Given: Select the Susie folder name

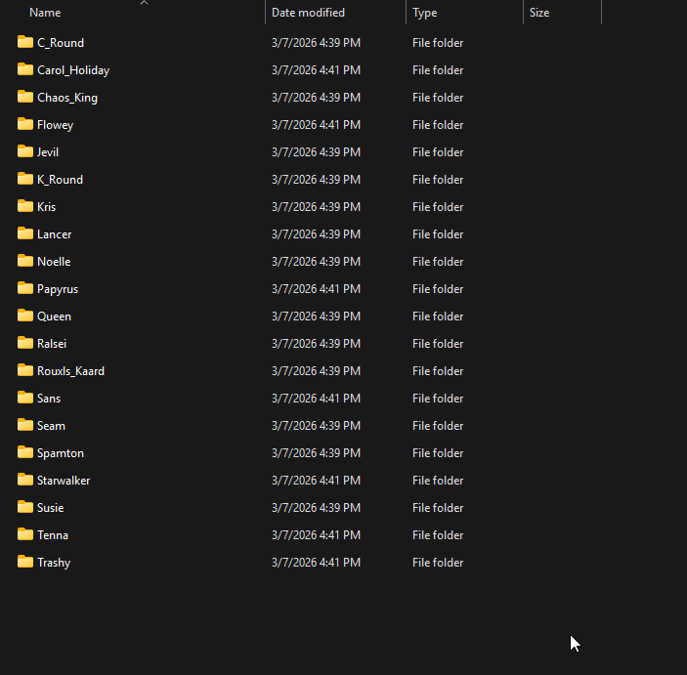Looking at the screenshot, I should (51, 508).
